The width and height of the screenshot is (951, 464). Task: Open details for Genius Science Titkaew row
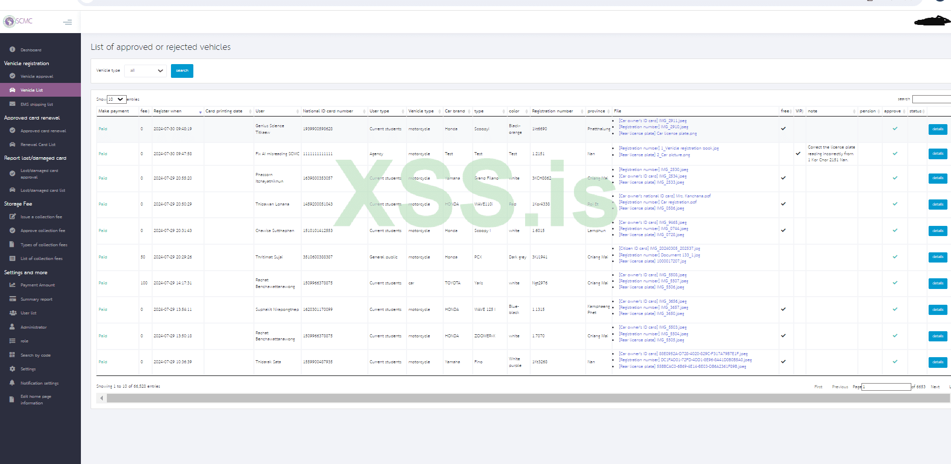point(938,129)
